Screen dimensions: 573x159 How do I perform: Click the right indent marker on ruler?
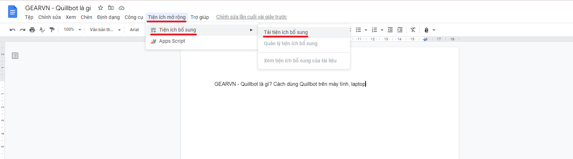tap(425, 40)
